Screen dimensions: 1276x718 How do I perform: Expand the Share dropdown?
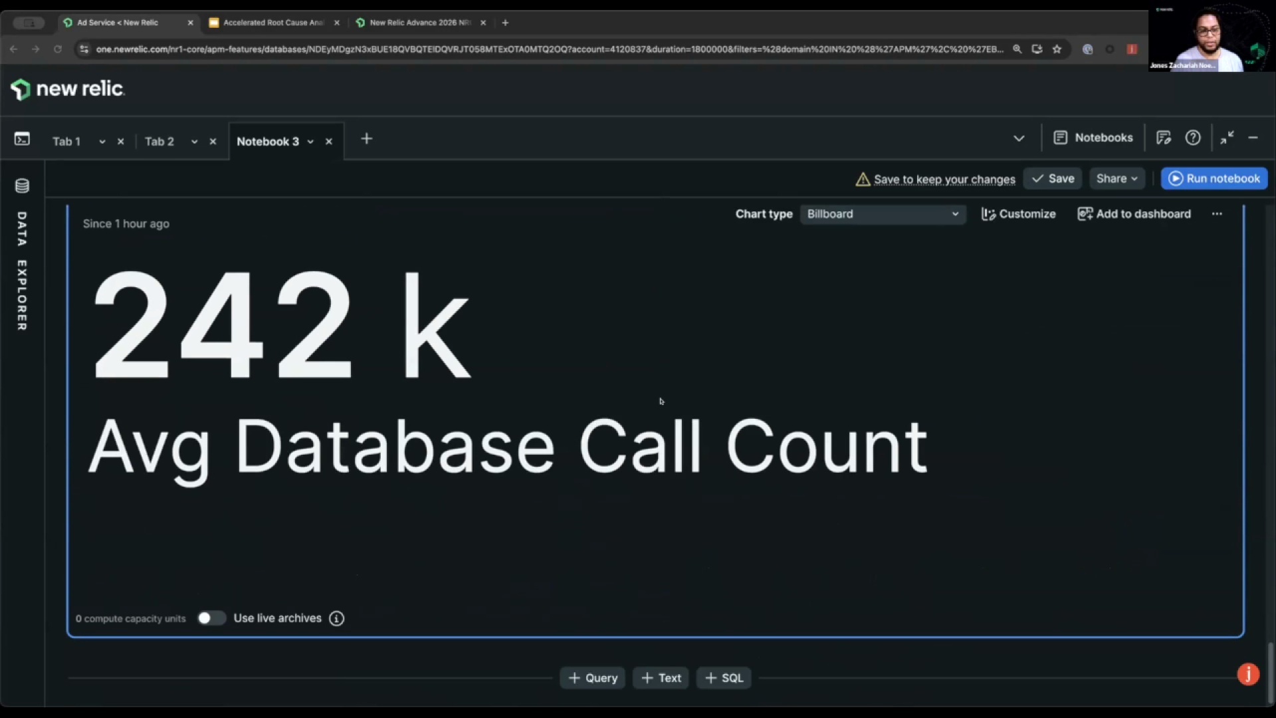(1116, 179)
